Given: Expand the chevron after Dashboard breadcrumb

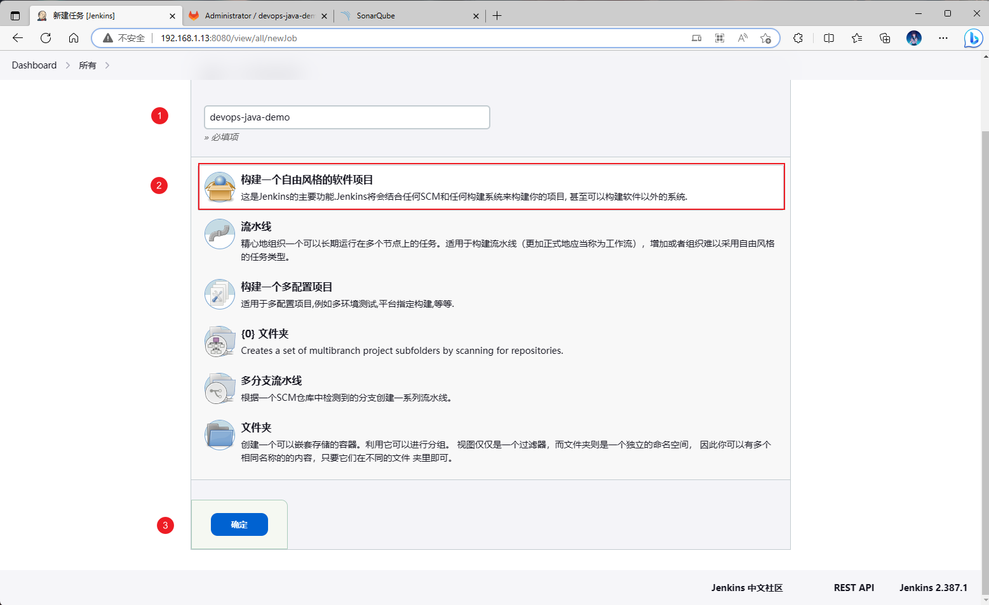Looking at the screenshot, I should 68,65.
